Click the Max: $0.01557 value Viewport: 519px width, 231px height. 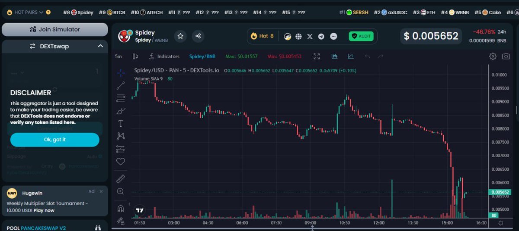[x=241, y=56]
